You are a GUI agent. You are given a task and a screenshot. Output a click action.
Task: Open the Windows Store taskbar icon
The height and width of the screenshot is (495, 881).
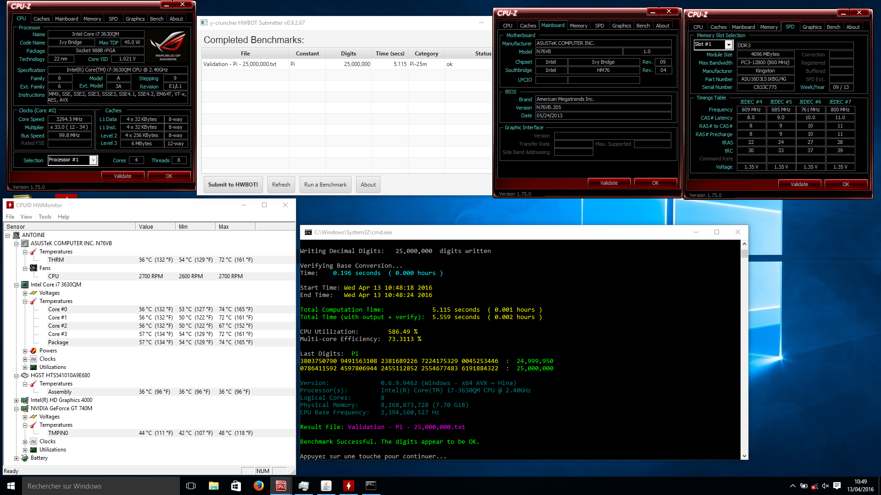(236, 486)
